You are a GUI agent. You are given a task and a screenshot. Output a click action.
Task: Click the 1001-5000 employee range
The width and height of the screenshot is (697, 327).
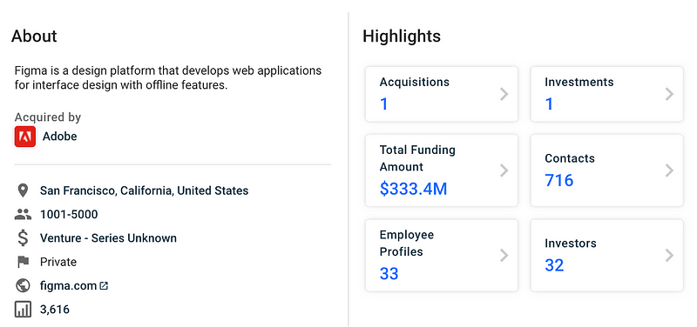click(69, 215)
